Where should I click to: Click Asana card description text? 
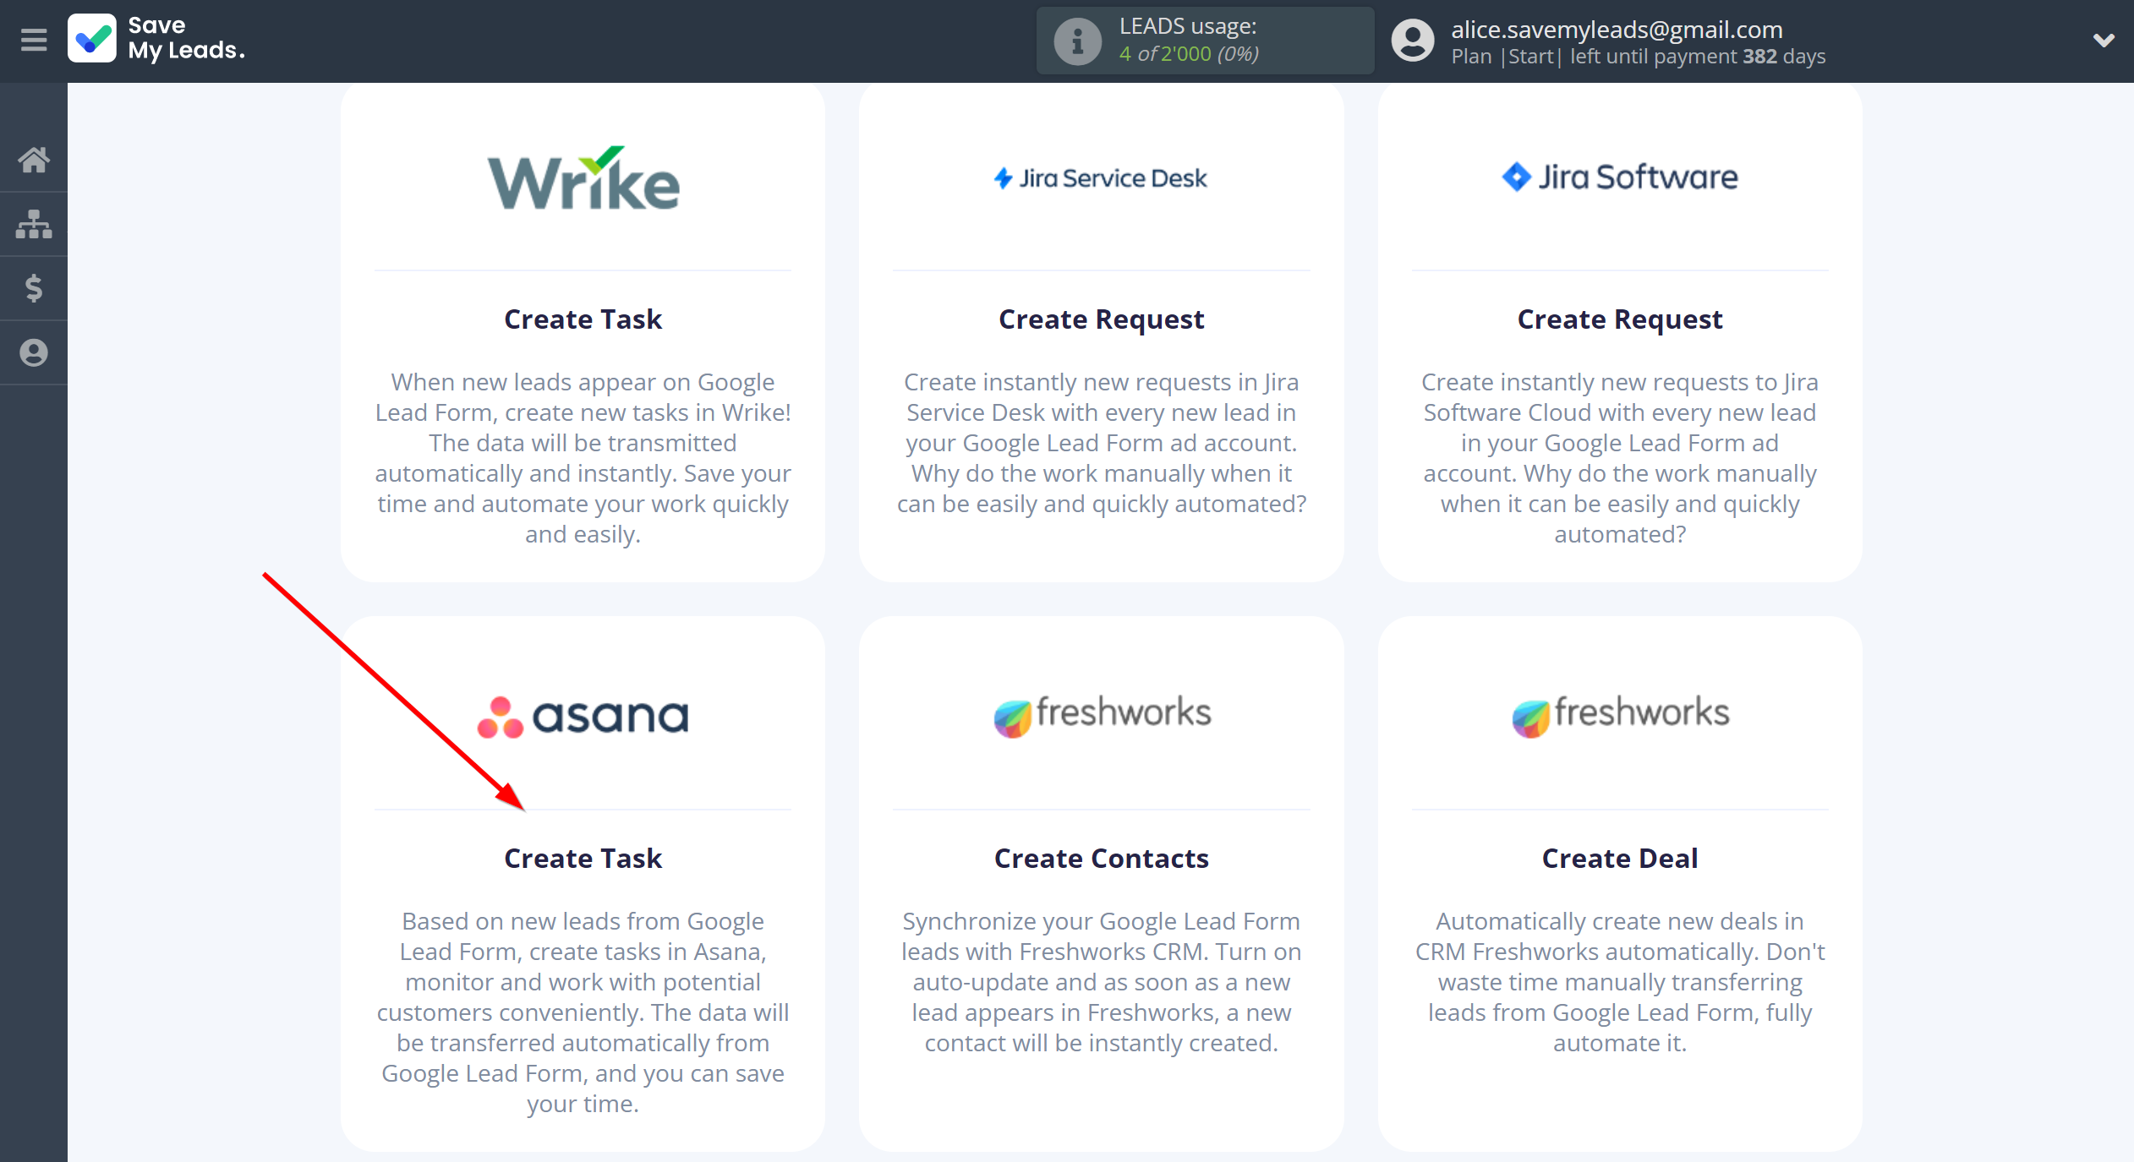[583, 1012]
